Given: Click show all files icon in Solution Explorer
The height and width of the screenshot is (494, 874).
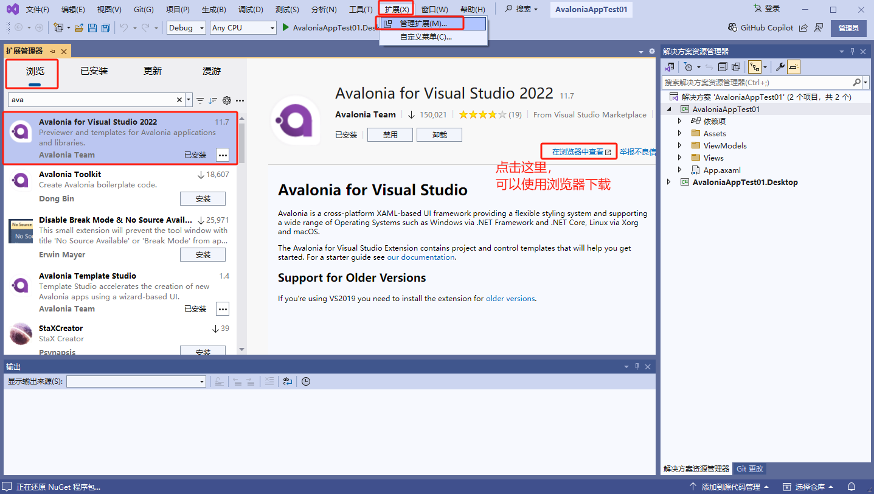Looking at the screenshot, I should [736, 67].
